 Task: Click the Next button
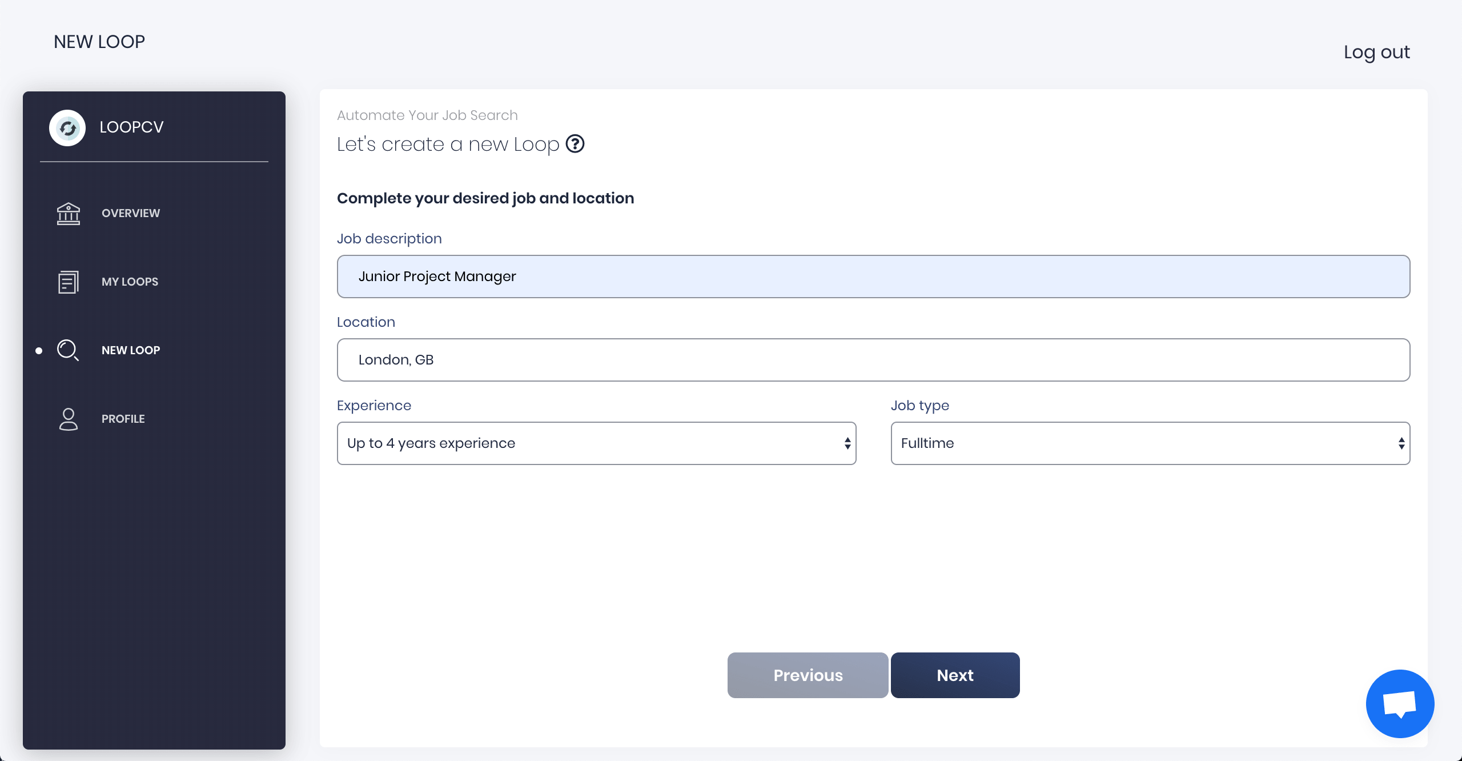pos(955,675)
